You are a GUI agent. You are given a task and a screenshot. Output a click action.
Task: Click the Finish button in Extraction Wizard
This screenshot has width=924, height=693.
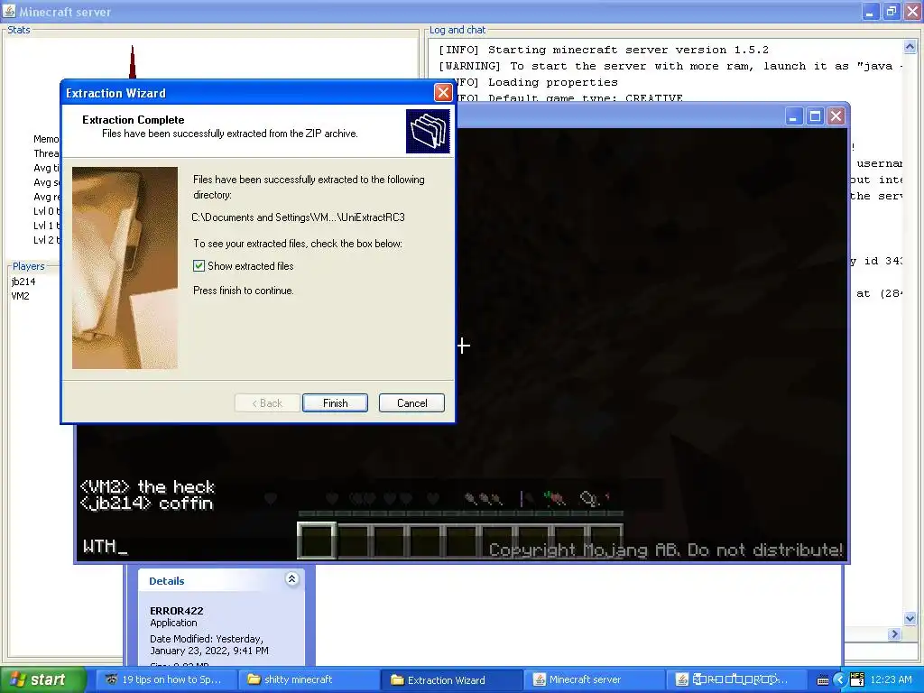335,403
